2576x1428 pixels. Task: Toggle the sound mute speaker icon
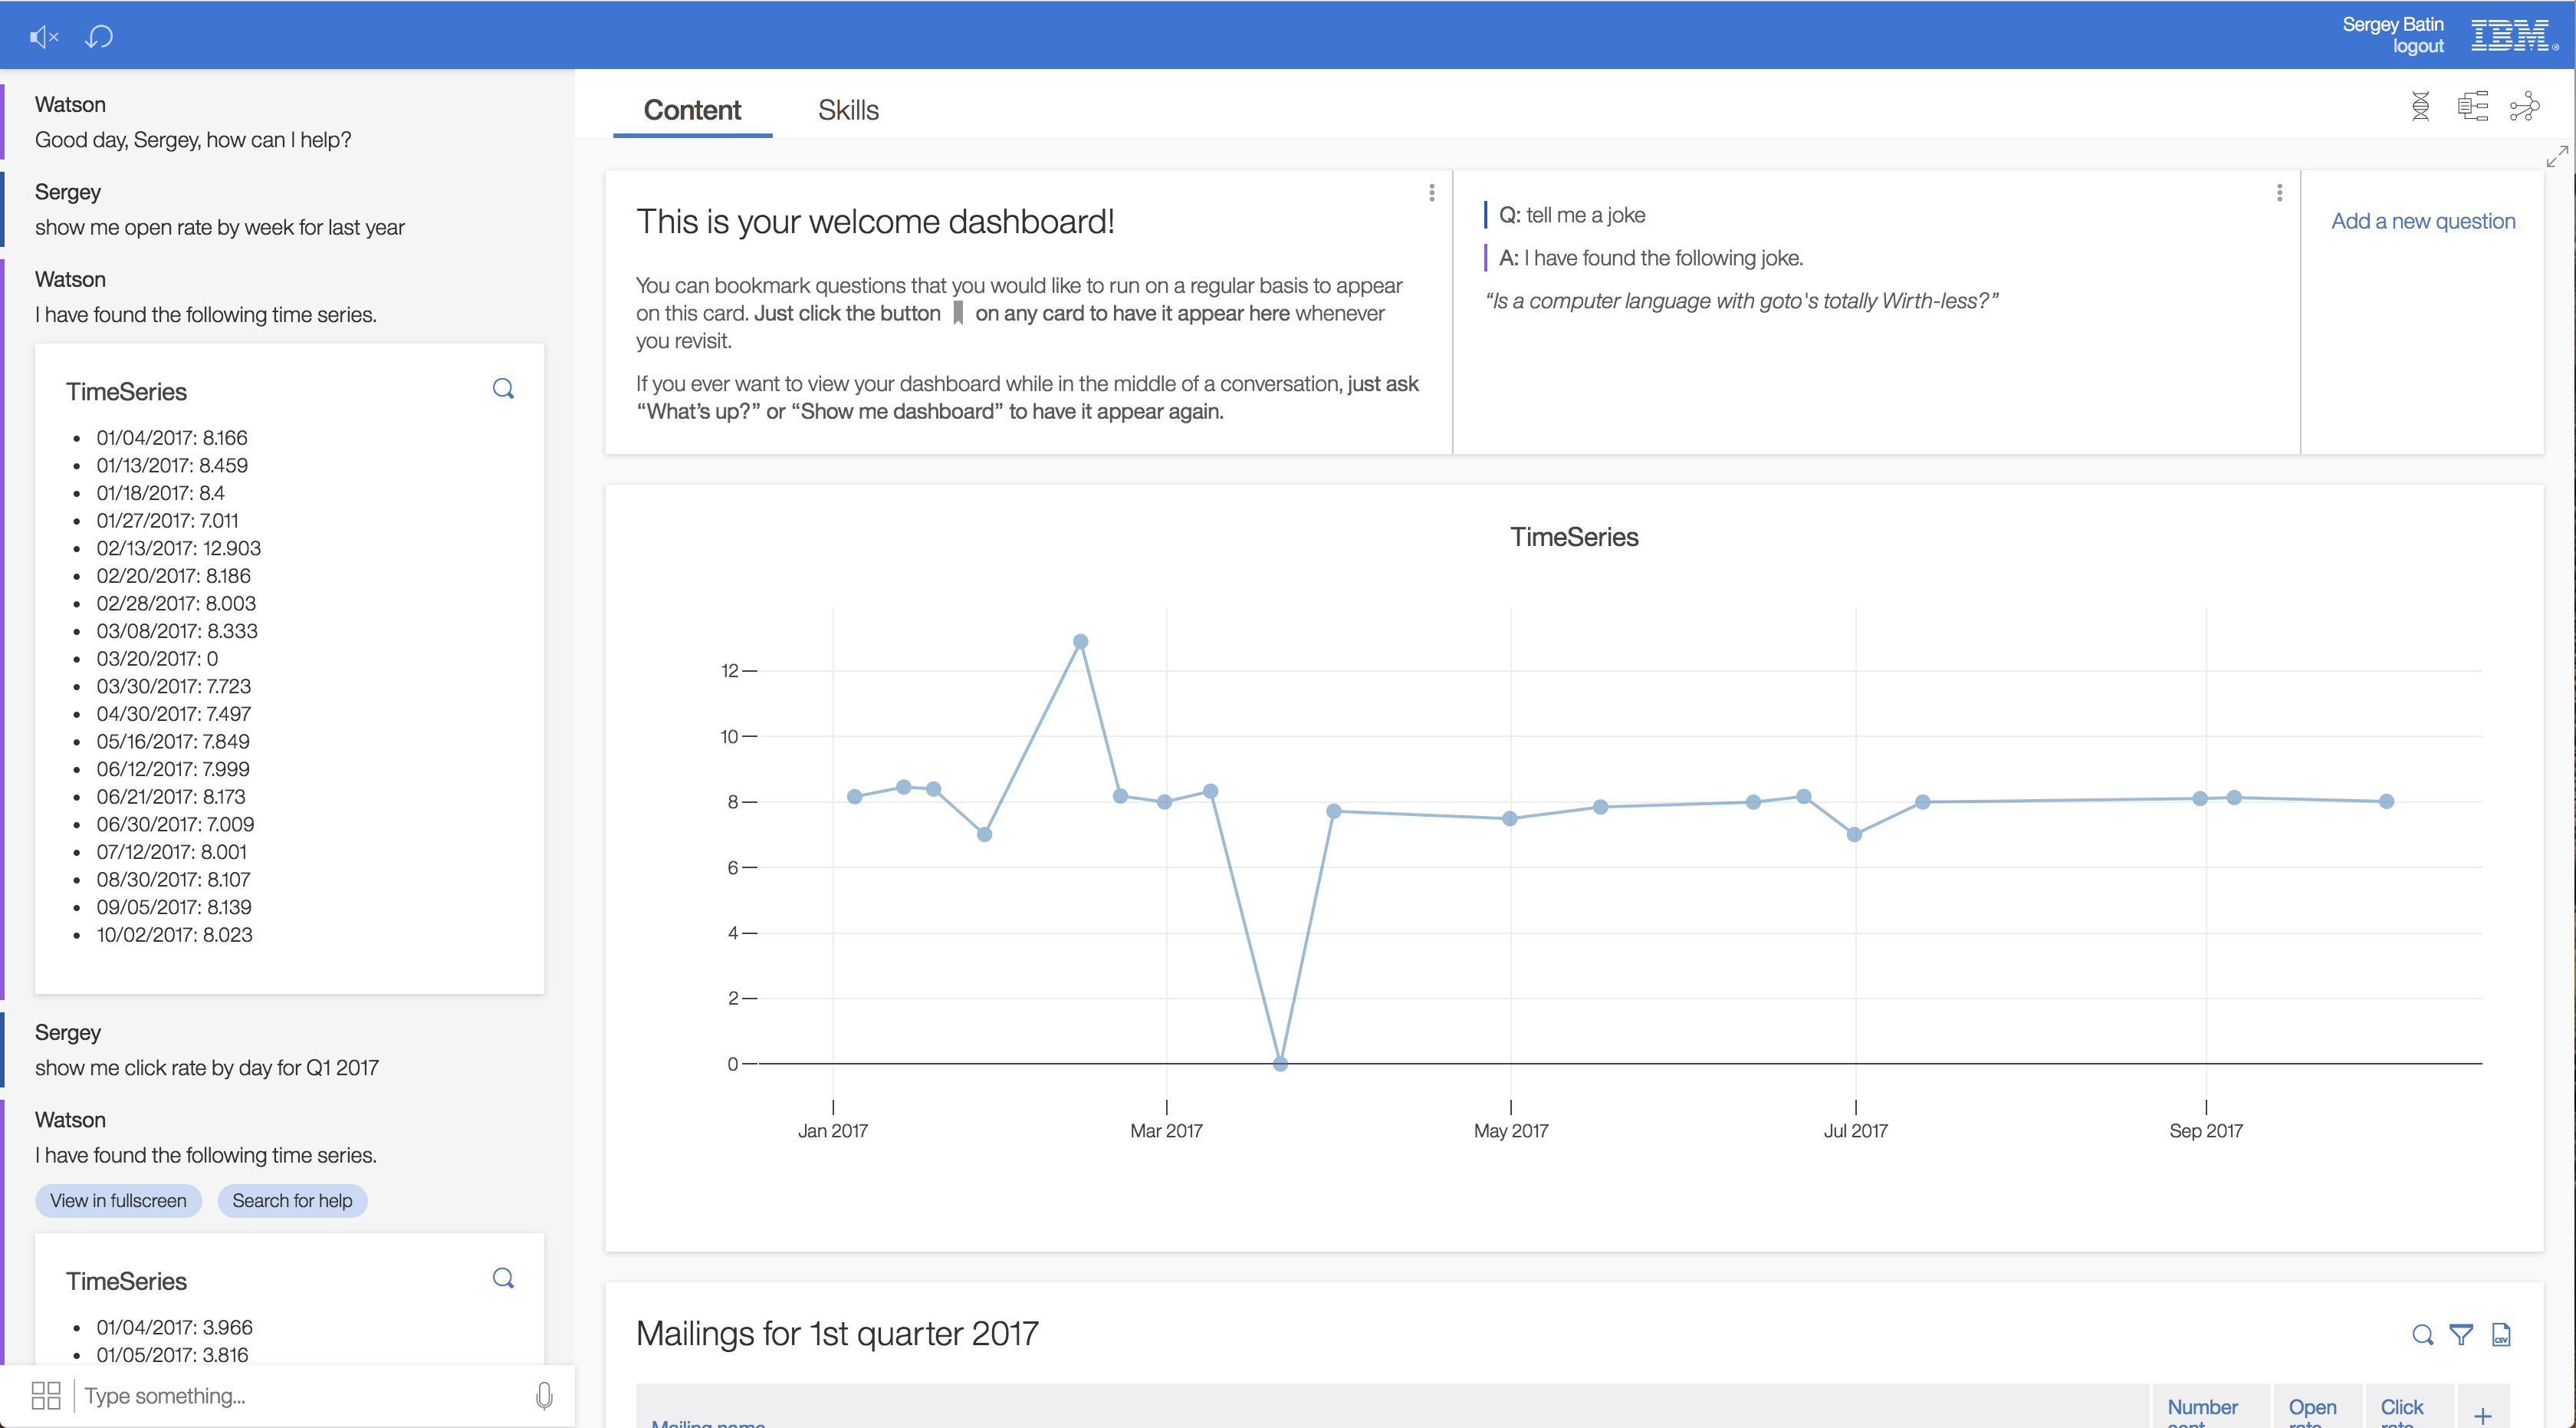click(x=44, y=37)
